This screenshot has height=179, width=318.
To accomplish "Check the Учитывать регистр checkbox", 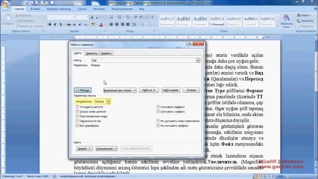I will [78, 107].
